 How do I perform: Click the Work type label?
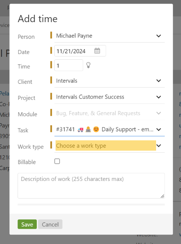point(31,147)
